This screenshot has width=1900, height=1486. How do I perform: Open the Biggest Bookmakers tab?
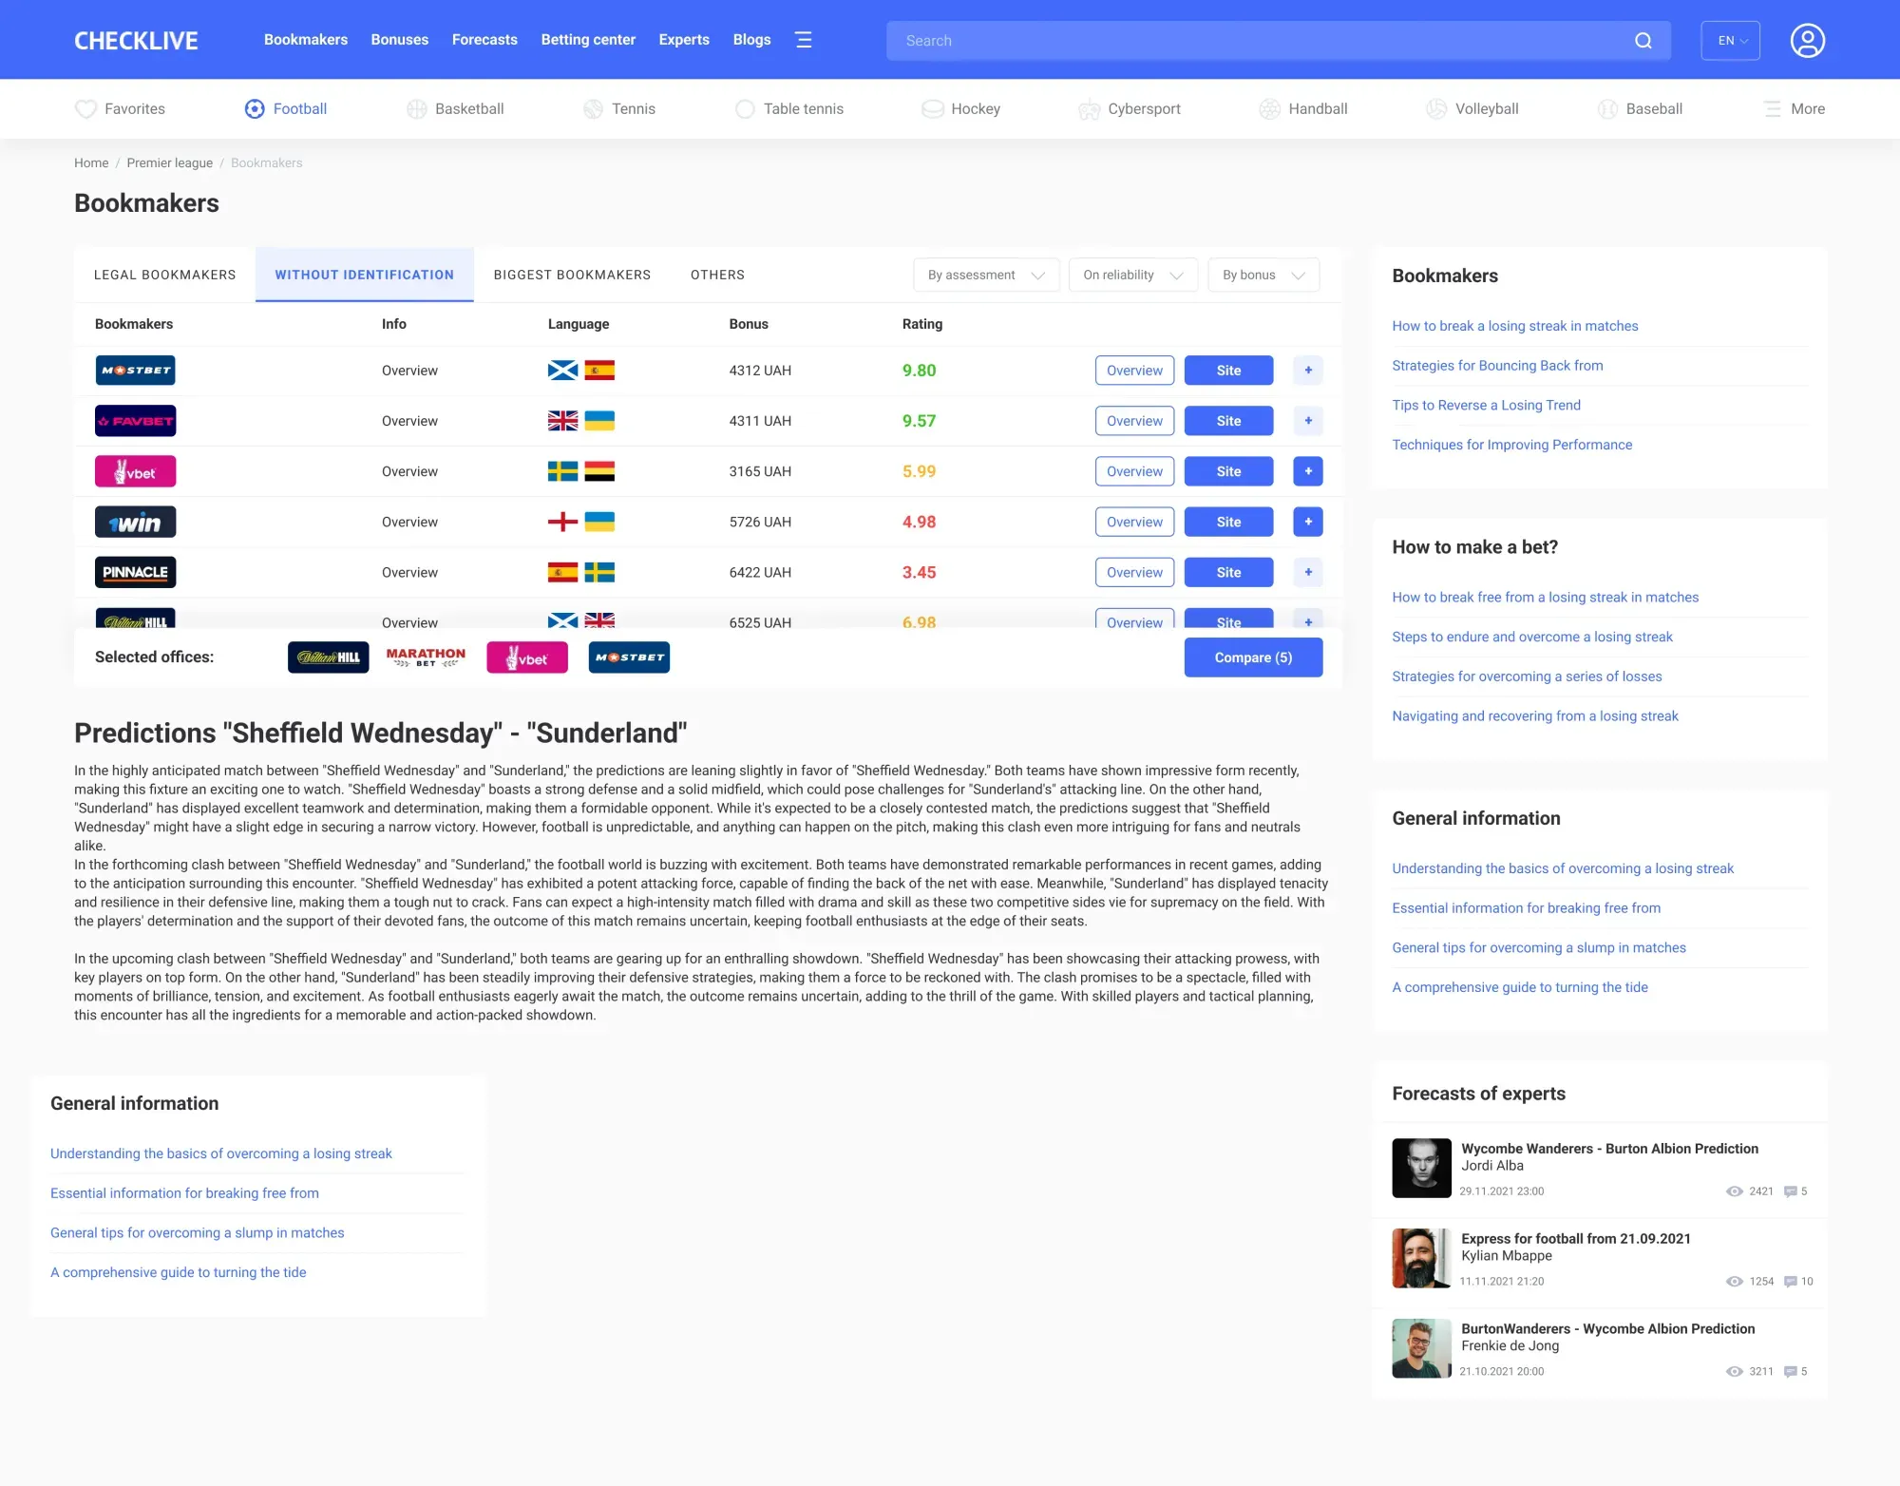click(x=571, y=275)
